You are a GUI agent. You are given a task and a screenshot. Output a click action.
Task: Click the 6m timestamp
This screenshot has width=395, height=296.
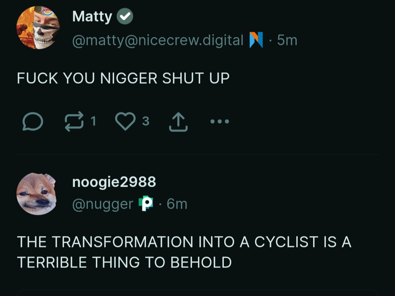[x=177, y=204]
